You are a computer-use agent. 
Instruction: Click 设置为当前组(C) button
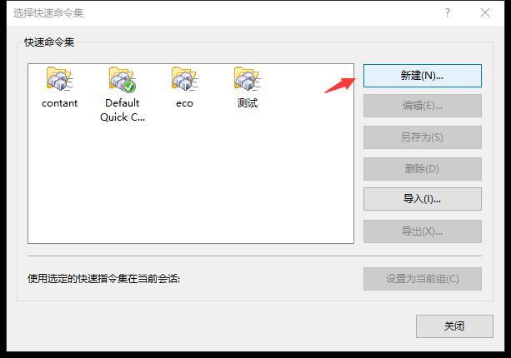(x=423, y=279)
